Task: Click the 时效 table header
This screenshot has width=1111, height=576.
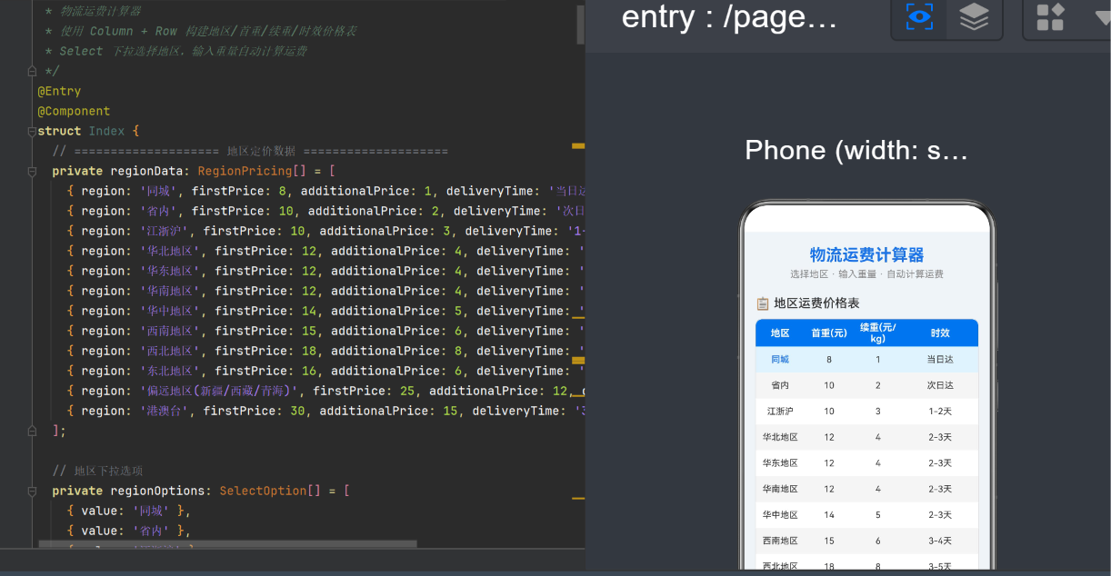Action: click(940, 333)
